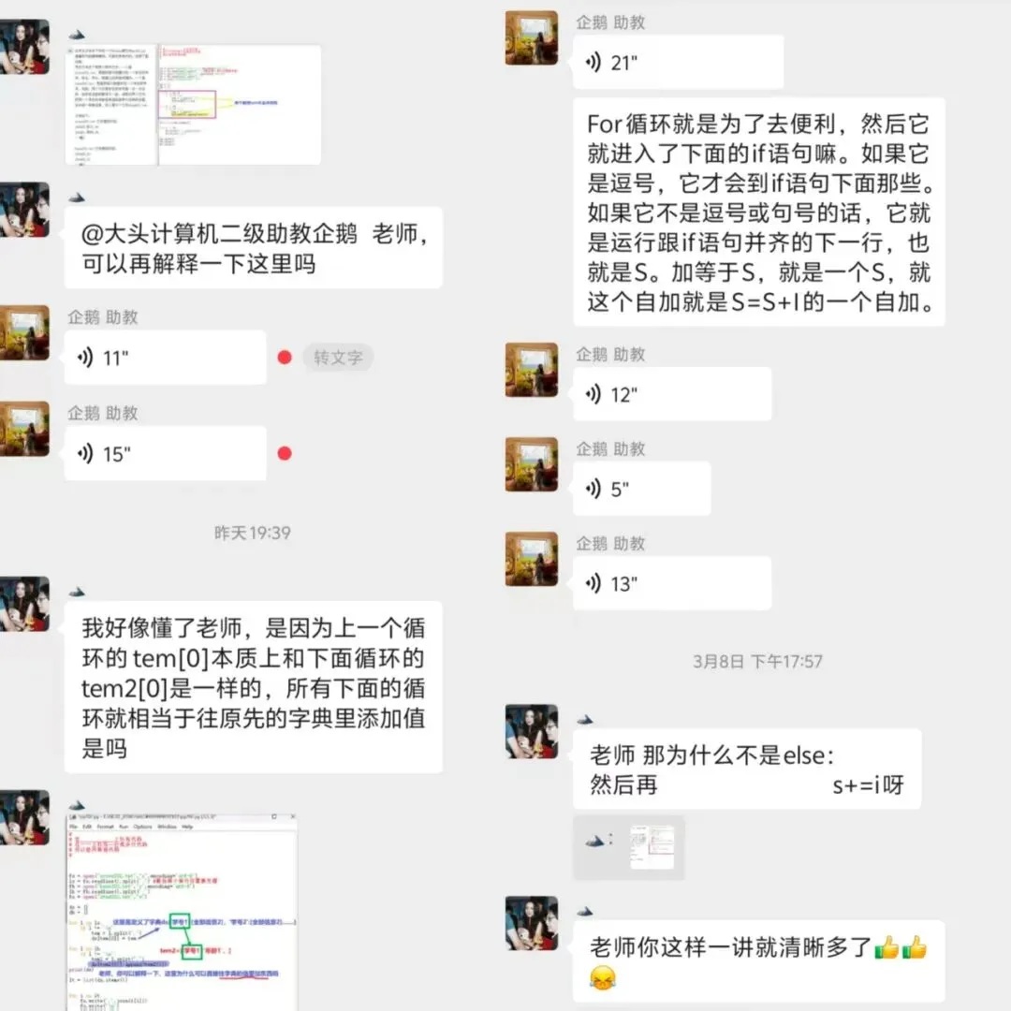Image resolution: width=1011 pixels, height=1011 pixels.
Task: Tap the unread red dot beside the 11" voice message
Action: (x=285, y=358)
